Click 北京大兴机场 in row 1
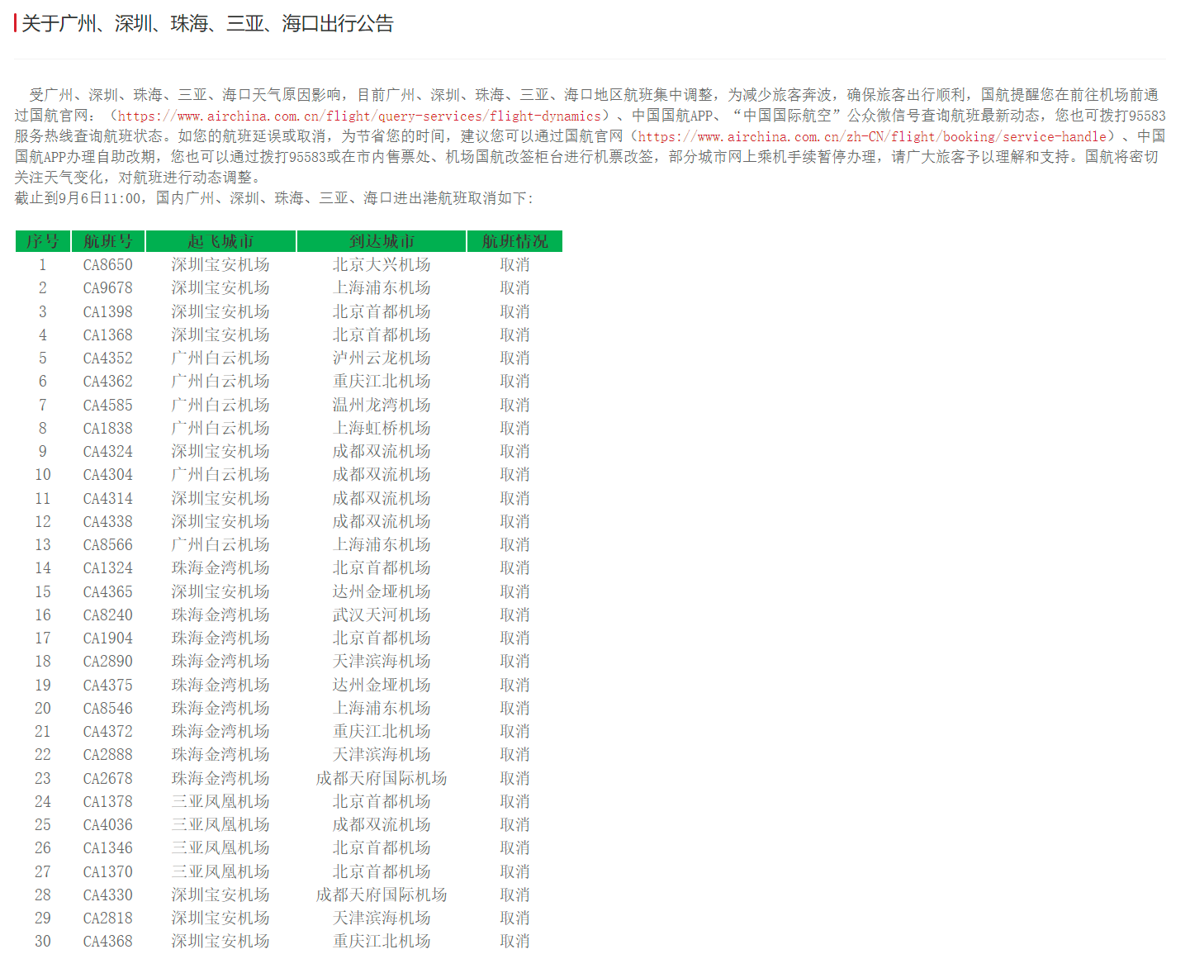 coord(382,265)
